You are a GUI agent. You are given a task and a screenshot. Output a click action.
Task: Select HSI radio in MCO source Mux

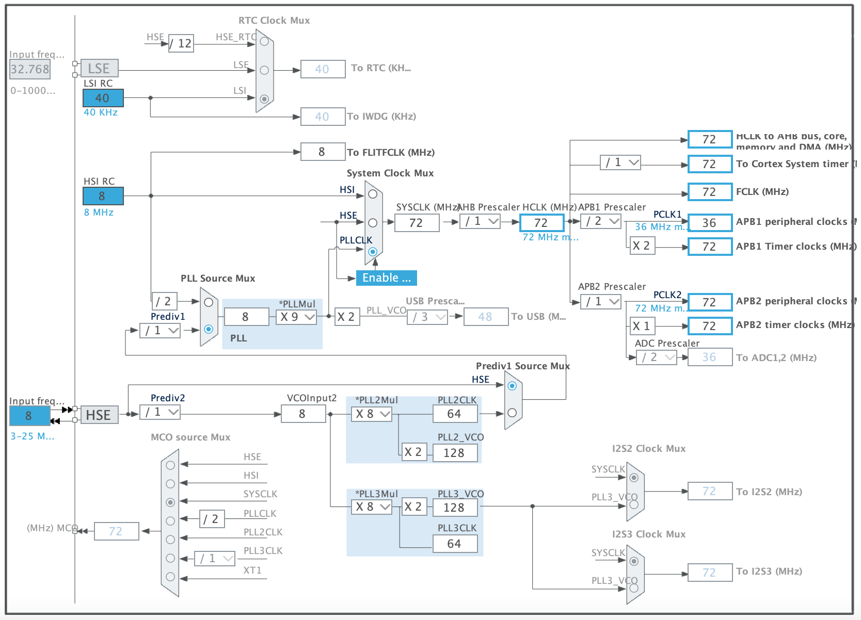[170, 484]
